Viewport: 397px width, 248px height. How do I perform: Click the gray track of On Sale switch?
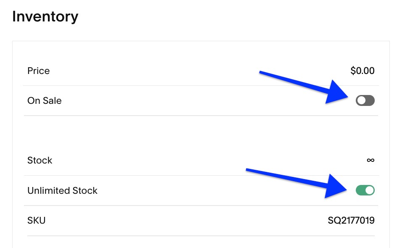click(369, 100)
